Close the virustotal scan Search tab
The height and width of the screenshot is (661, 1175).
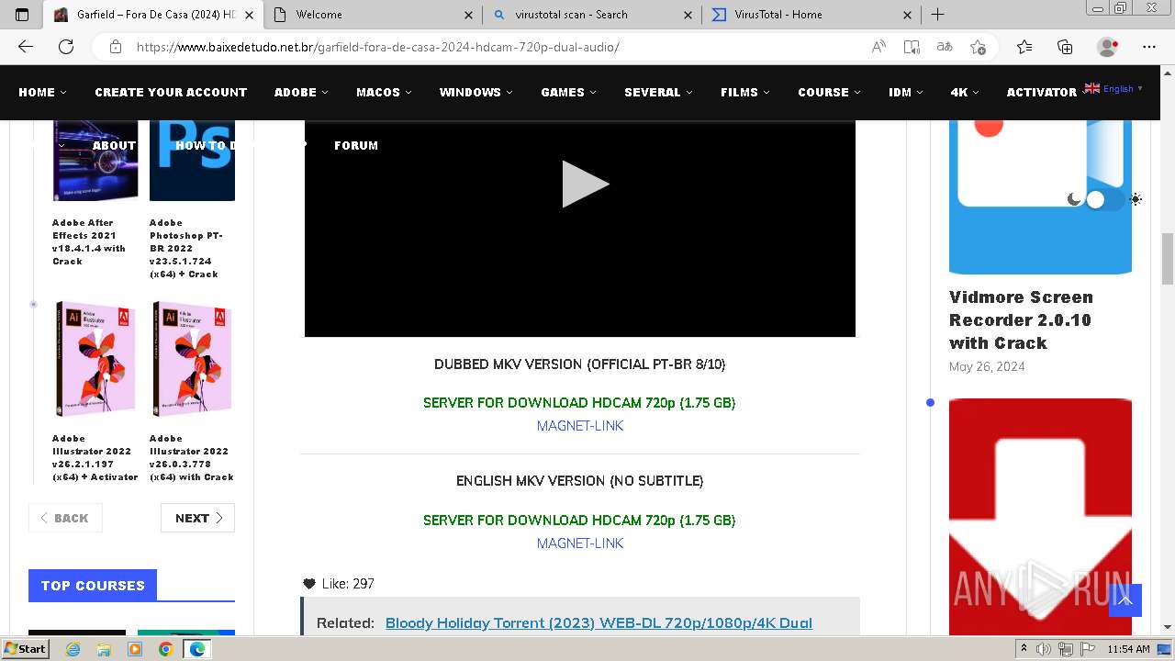(x=688, y=15)
